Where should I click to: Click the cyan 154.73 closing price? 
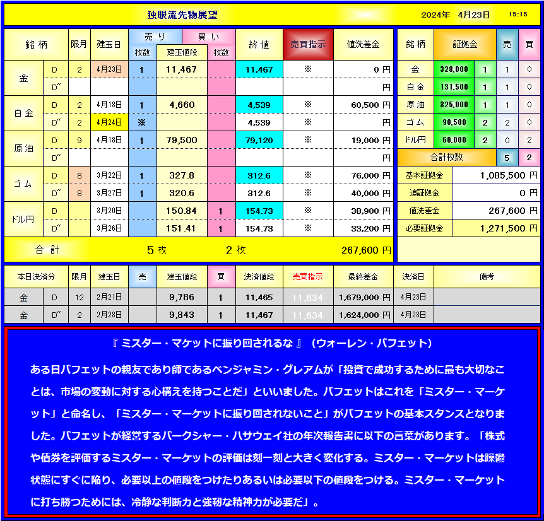(259, 211)
